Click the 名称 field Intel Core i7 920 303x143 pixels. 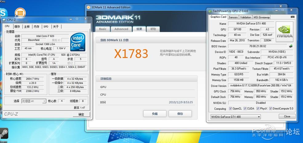[45, 36]
